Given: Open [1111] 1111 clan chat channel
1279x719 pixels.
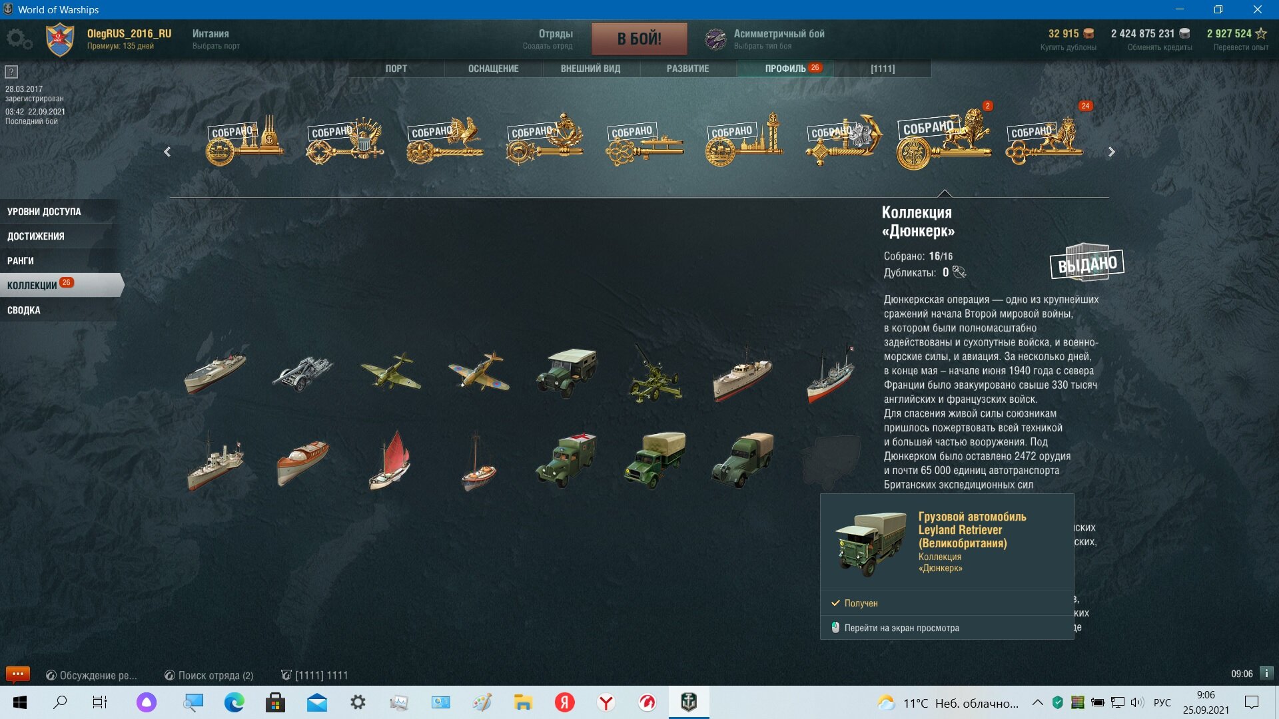Looking at the screenshot, I should click(x=314, y=675).
